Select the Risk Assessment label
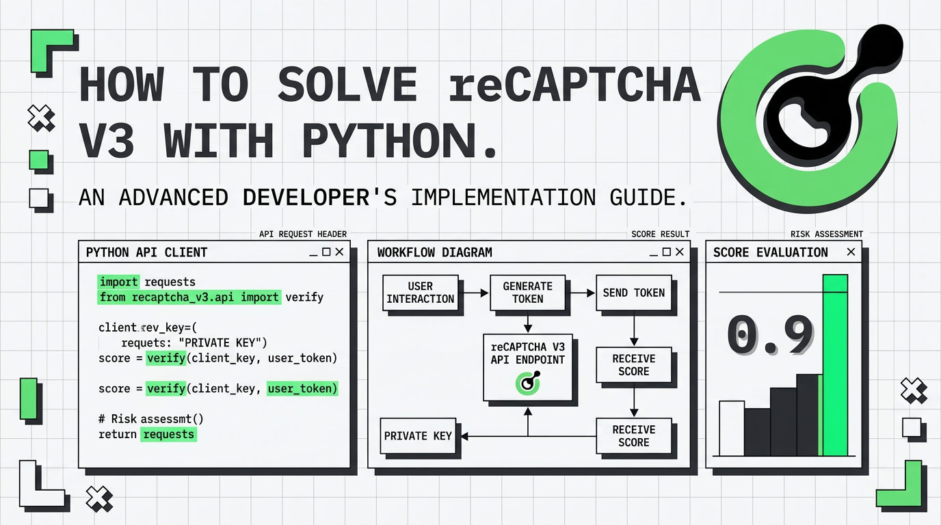 coord(826,234)
